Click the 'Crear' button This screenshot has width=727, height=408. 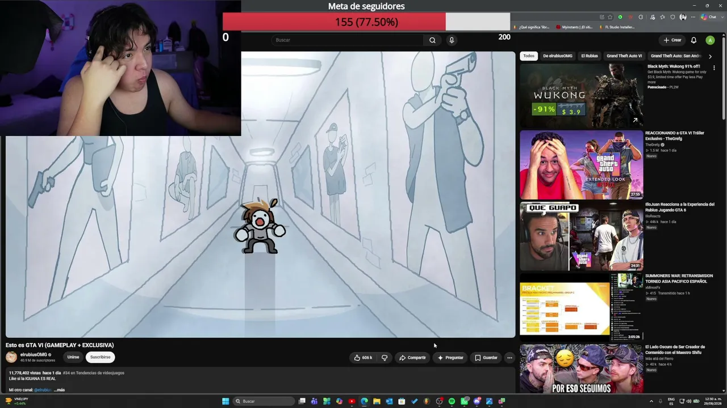click(x=672, y=40)
